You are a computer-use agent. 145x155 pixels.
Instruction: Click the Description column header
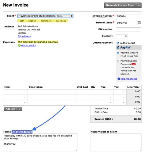35,87
